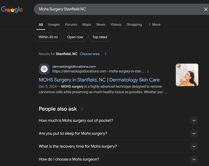Select the All tab
This screenshot has width=209, height=166.
(41, 25)
